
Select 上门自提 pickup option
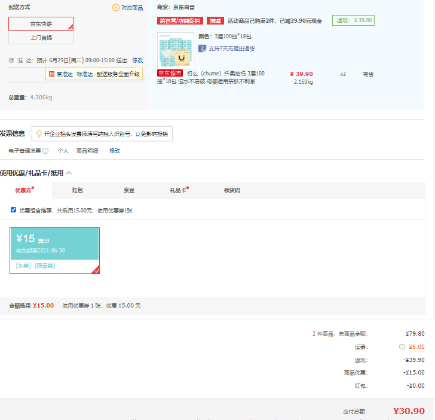click(x=41, y=38)
